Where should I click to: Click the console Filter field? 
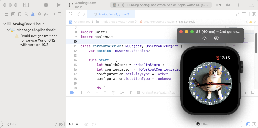[218, 124]
